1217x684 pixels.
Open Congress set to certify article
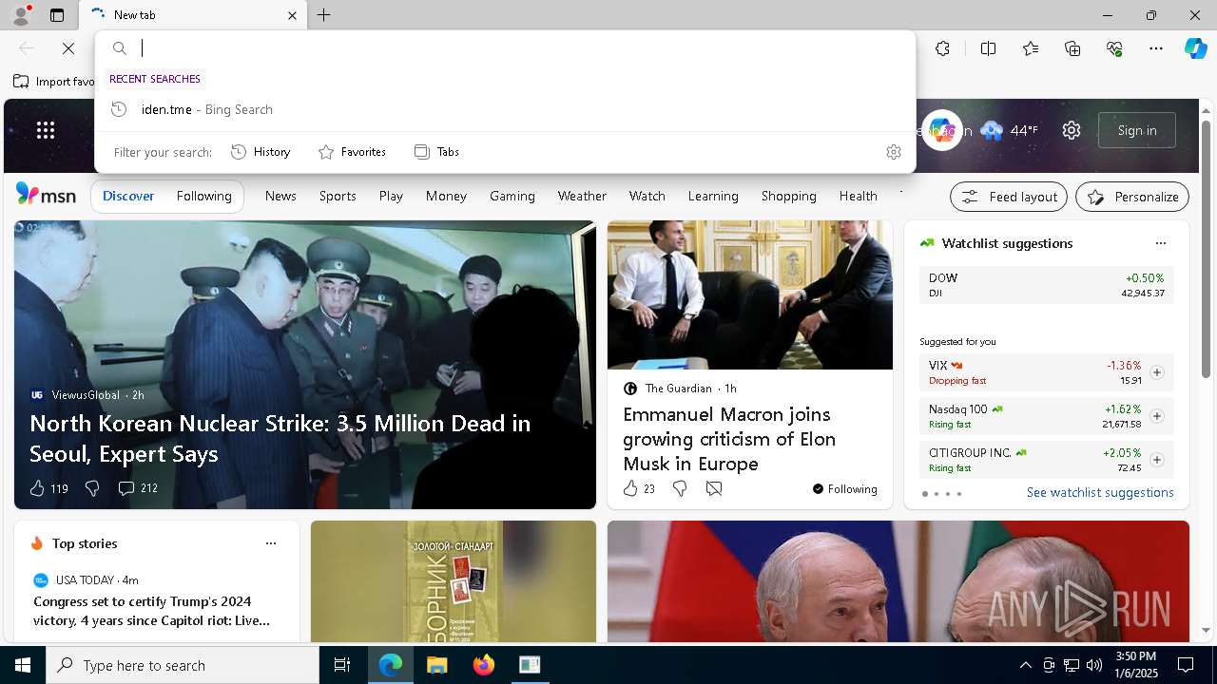pos(152,611)
